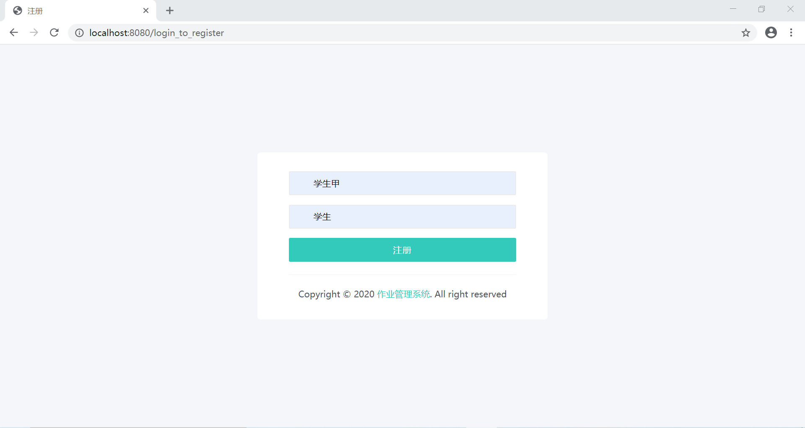Toggle the bookmark star for this page

[x=746, y=33]
